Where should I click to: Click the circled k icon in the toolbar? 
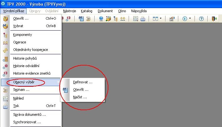pyautogui.click(x=185, y=19)
